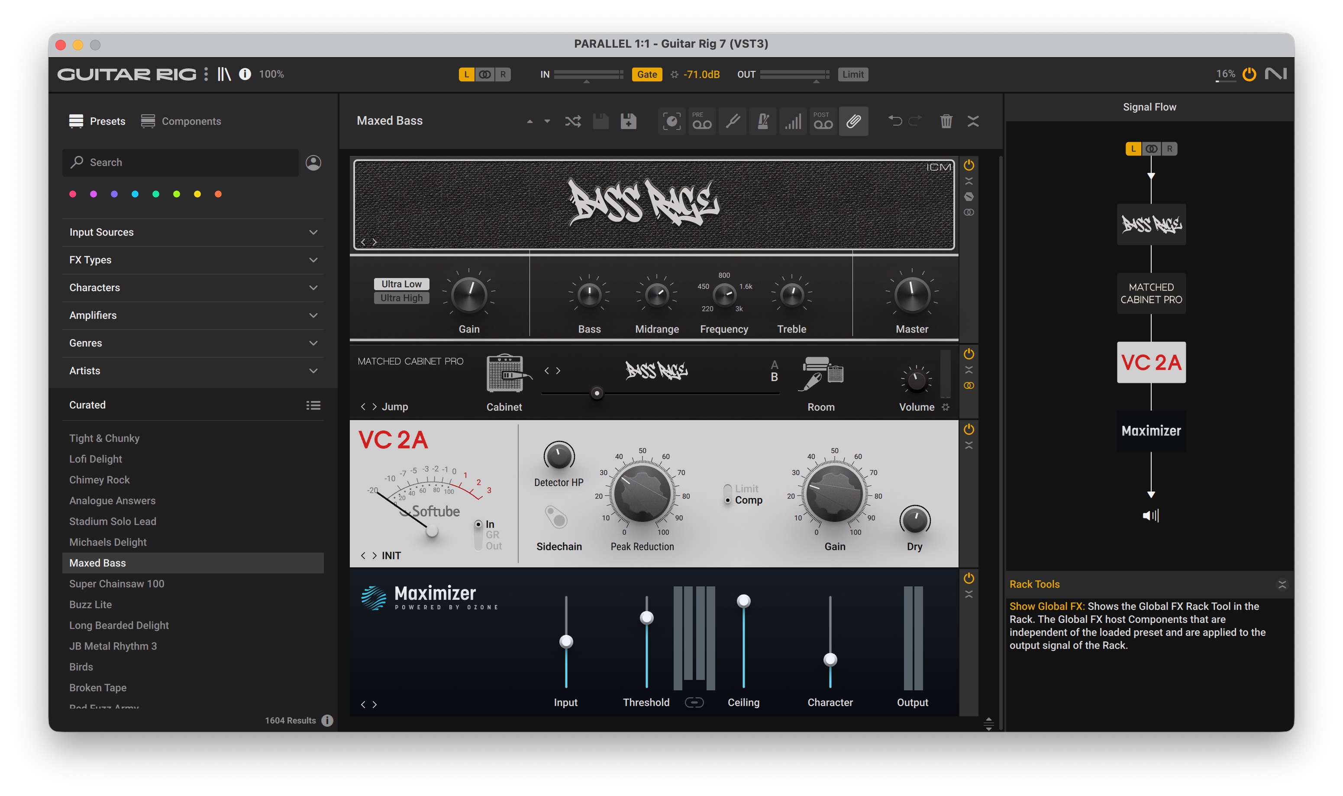This screenshot has width=1343, height=796.
Task: Open the library browser icon
Action: click(224, 74)
